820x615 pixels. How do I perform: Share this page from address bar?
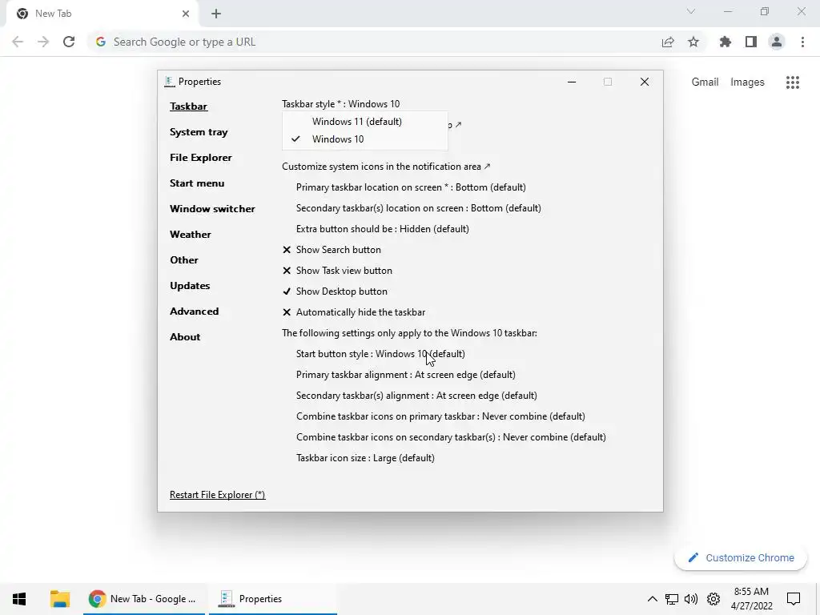[668, 42]
